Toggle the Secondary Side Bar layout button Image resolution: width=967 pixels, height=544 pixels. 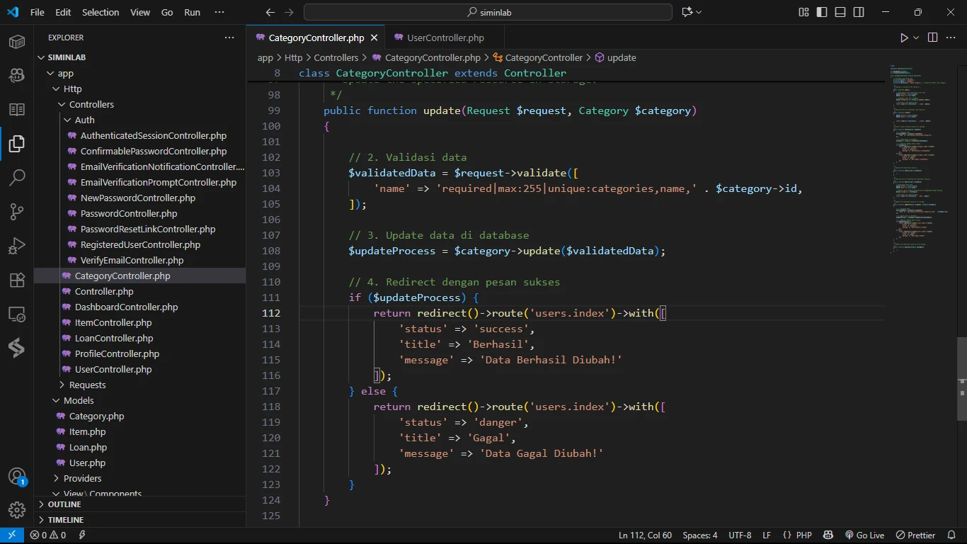[859, 12]
